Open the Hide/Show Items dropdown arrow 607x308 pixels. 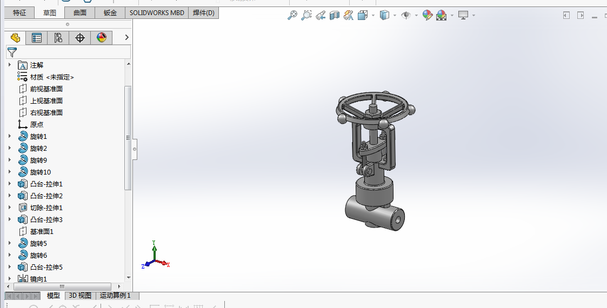416,16
